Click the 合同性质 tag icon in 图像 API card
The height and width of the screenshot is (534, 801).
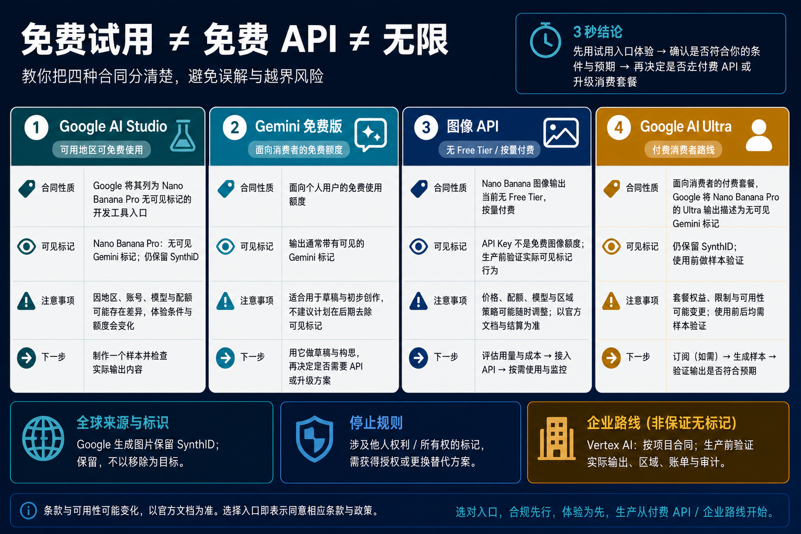tap(419, 188)
